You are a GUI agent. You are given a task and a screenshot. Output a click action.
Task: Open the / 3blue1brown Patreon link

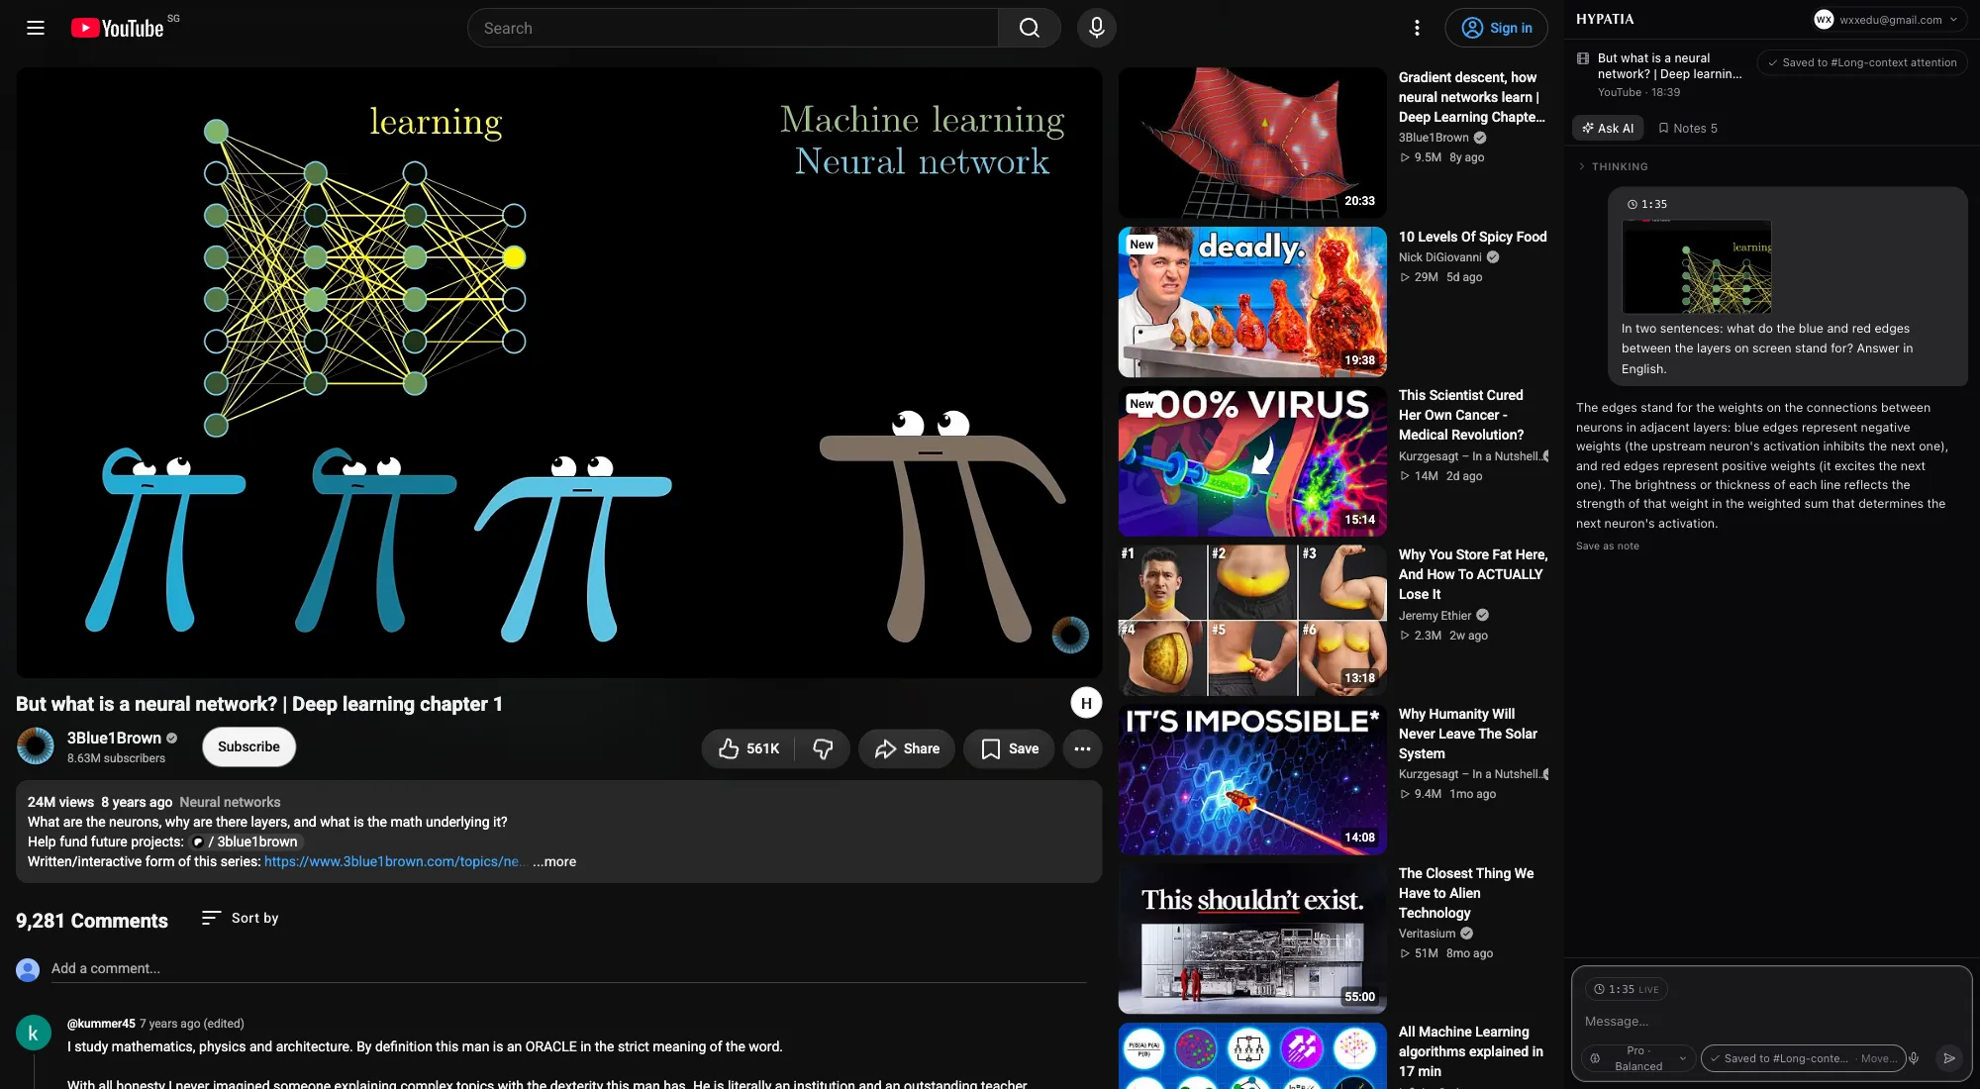pyautogui.click(x=246, y=841)
